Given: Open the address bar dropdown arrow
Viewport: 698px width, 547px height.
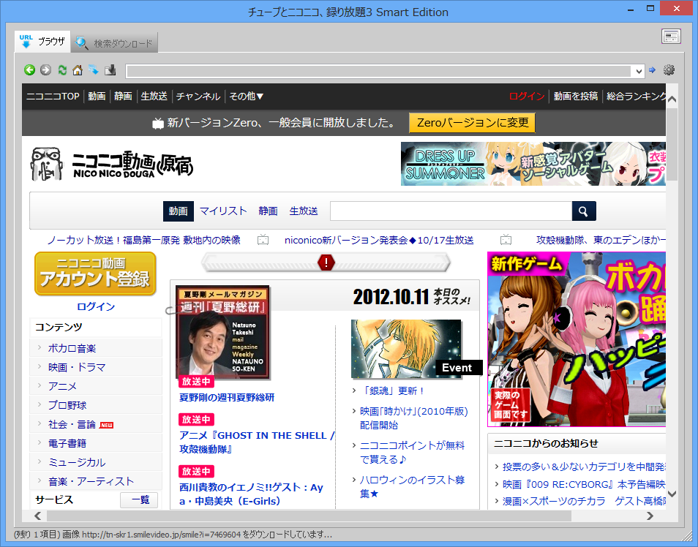Looking at the screenshot, I should 639,71.
